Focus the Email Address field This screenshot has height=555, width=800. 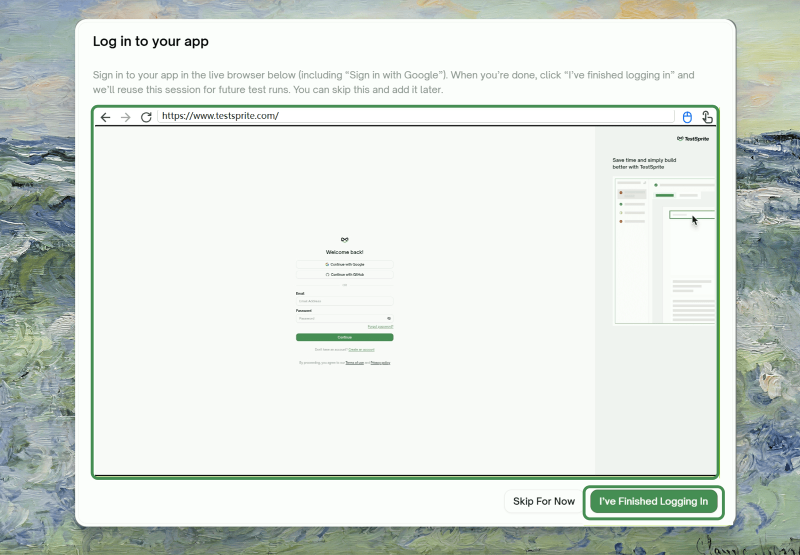(x=344, y=301)
